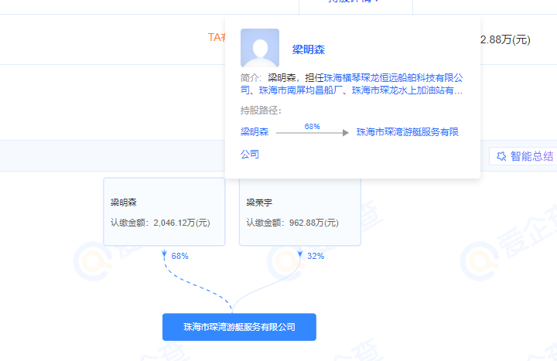Screen dimensions: 557x361
Task: Click the blue 珠海市琛湾游艇服务有限公司 company node
Action: (239, 327)
